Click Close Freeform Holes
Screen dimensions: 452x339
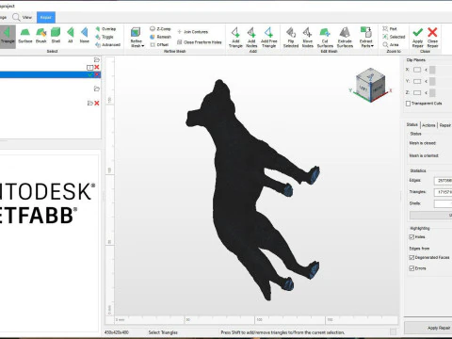[200, 42]
